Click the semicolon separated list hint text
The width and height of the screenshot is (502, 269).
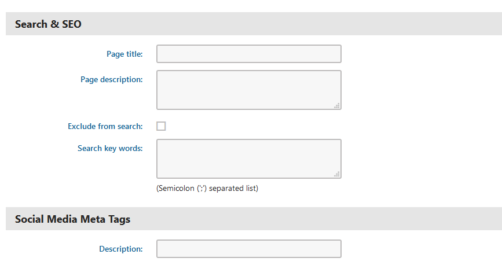click(207, 188)
